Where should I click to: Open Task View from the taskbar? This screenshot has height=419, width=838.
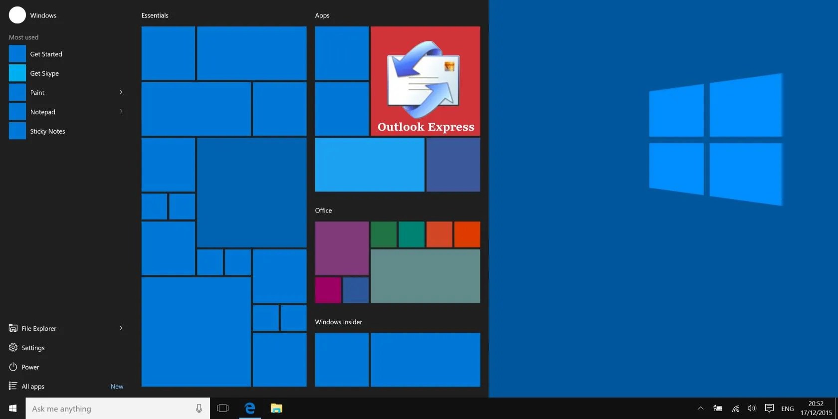coord(223,409)
